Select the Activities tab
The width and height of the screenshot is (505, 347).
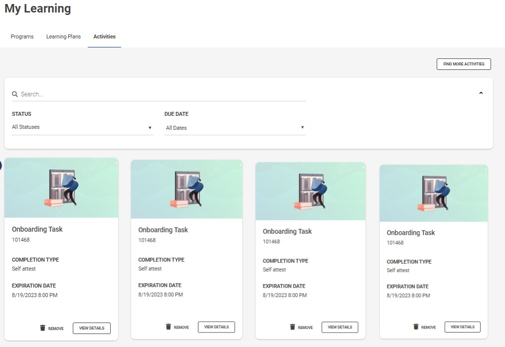[104, 36]
